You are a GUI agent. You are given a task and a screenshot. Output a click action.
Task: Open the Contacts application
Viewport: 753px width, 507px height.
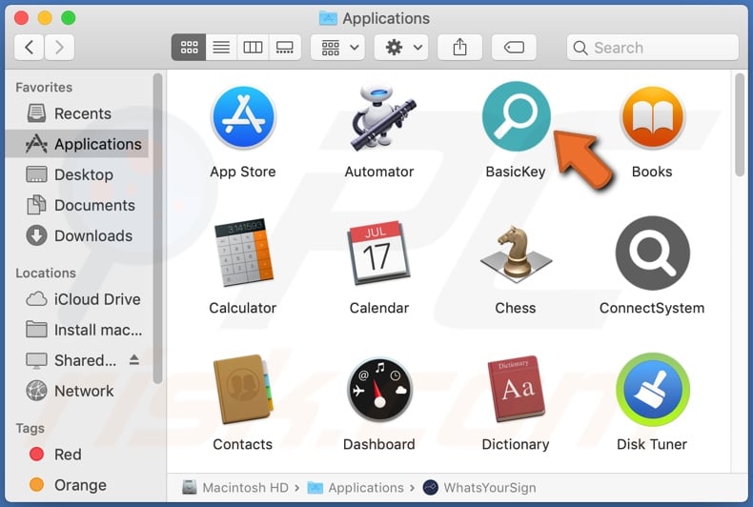243,390
